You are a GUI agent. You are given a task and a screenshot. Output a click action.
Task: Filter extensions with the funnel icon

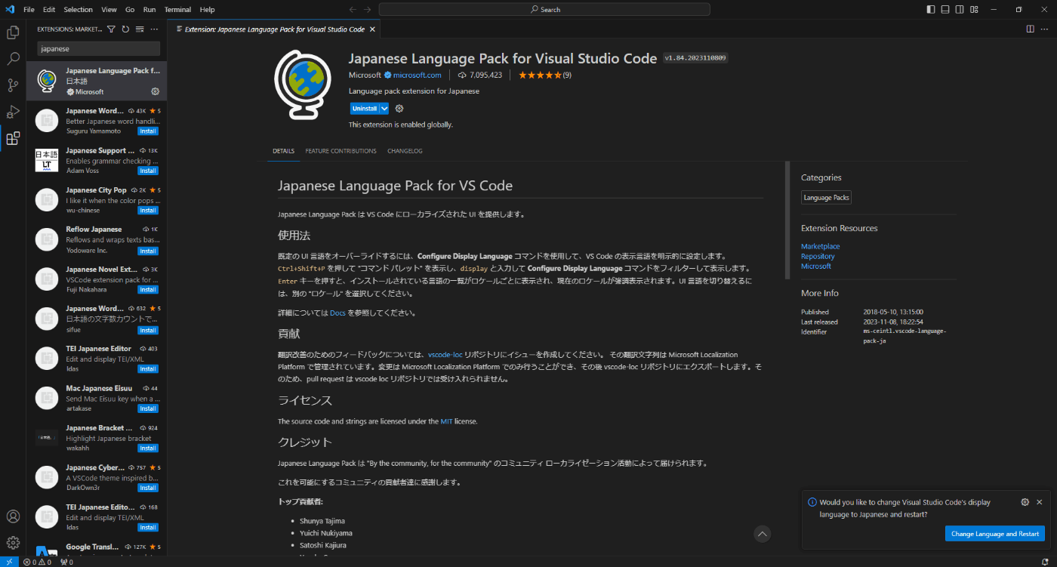point(111,29)
